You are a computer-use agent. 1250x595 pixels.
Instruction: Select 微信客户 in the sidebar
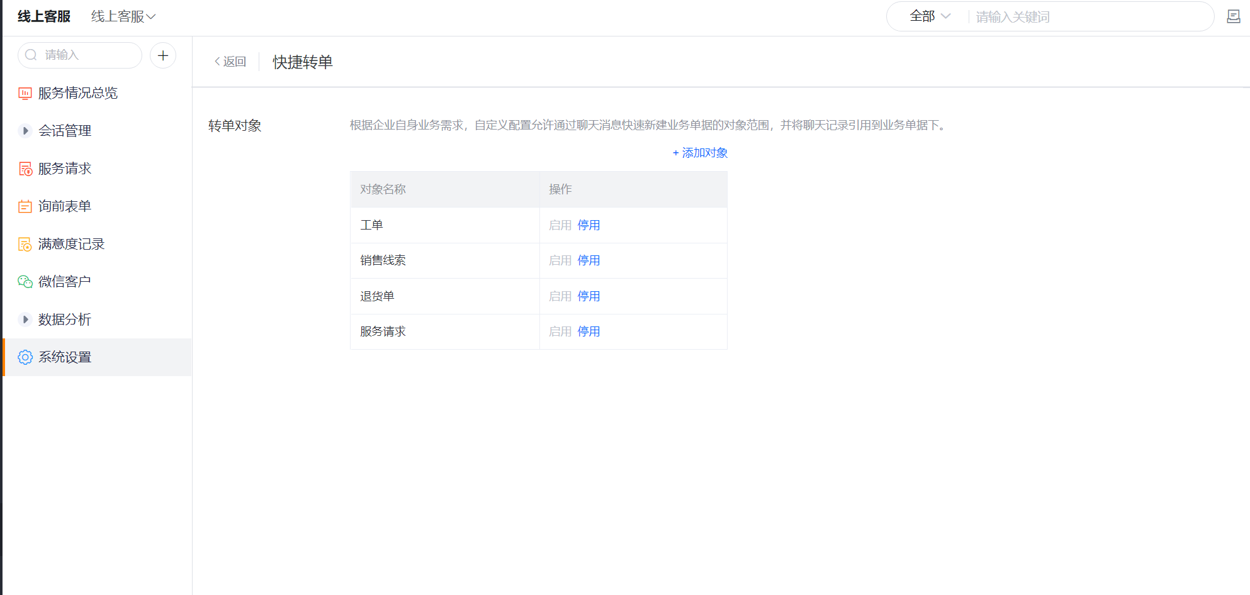(x=65, y=282)
